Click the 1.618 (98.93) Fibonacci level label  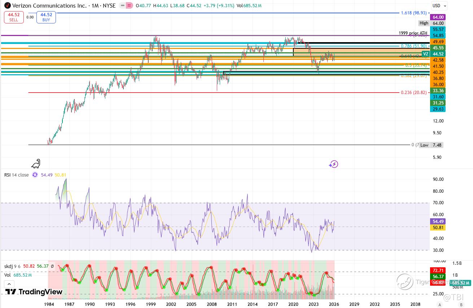(414, 13)
